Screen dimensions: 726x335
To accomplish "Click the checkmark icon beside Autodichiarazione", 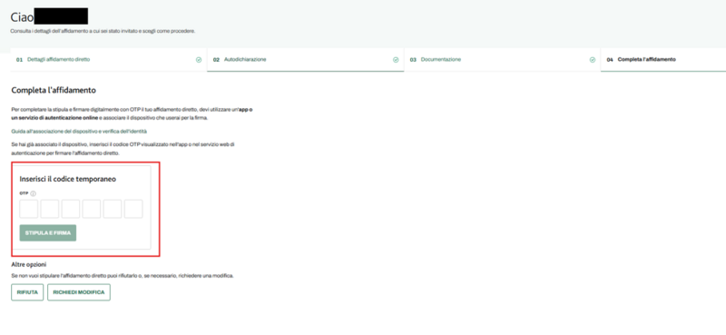I will (396, 60).
